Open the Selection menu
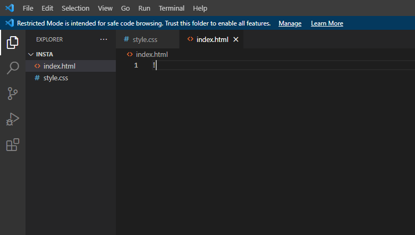Screen dimensions: 415x235 point(75,8)
